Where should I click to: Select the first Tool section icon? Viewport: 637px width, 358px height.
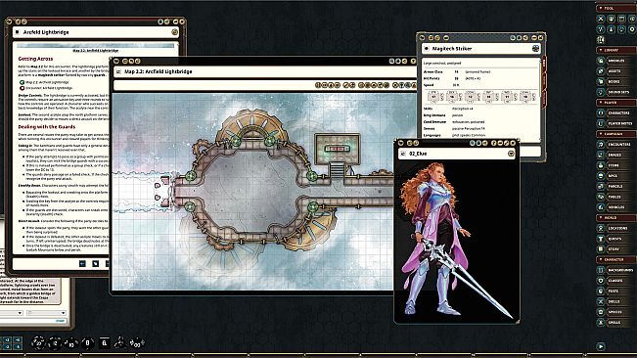601,19
